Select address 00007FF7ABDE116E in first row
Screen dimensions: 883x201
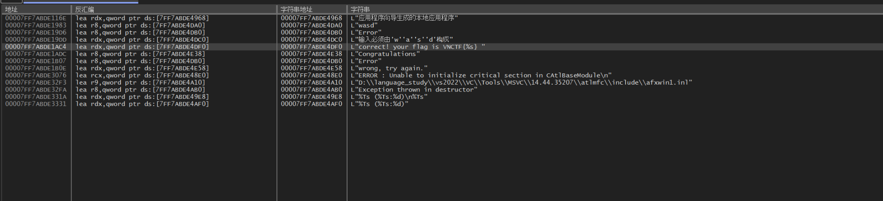click(x=36, y=18)
